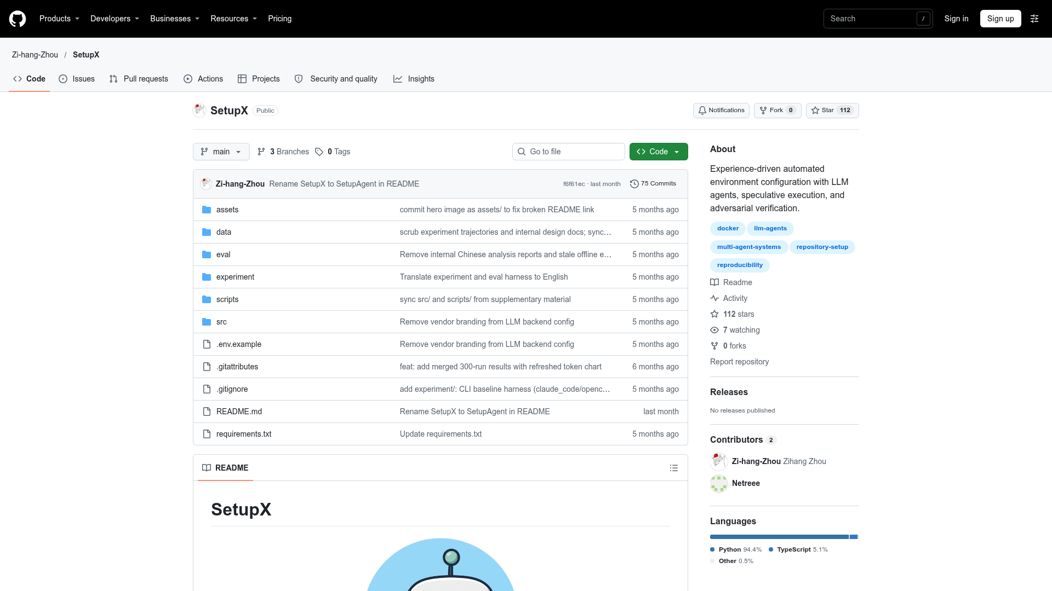Click the appearance settings sliders icon

pyautogui.click(x=1034, y=19)
